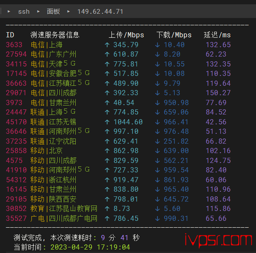Screen dimensions: 256x253
Task: Select ID 29071
Action: point(16,93)
